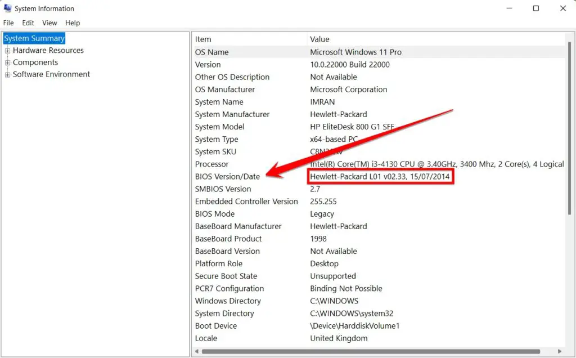The width and height of the screenshot is (576, 358).
Task: Select the System SKU row label
Action: 215,152
